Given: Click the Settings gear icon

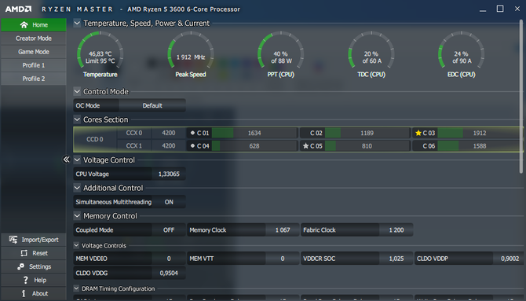Looking at the screenshot, I should tap(20, 266).
